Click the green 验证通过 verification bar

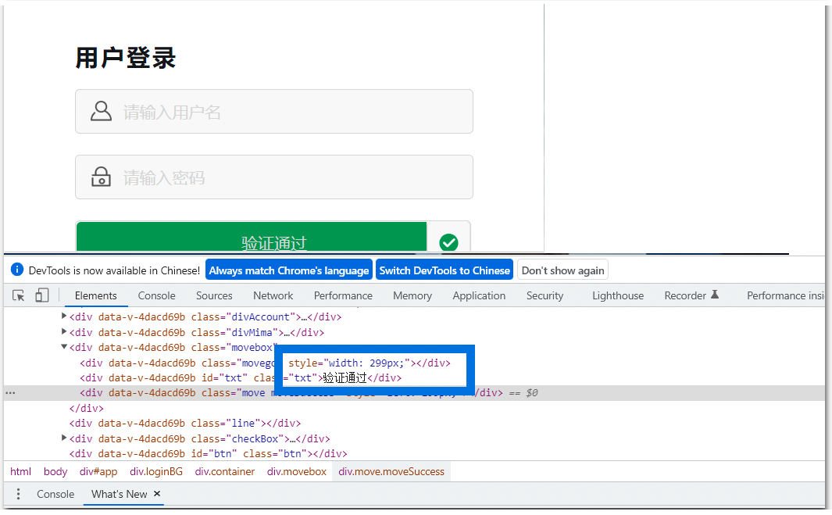pos(252,237)
